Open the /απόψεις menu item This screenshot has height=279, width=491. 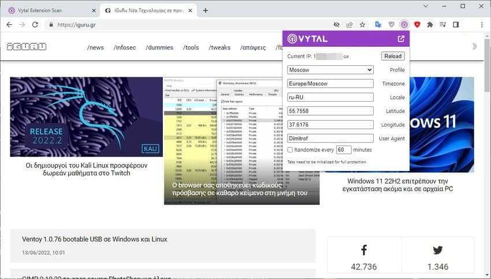253,47
